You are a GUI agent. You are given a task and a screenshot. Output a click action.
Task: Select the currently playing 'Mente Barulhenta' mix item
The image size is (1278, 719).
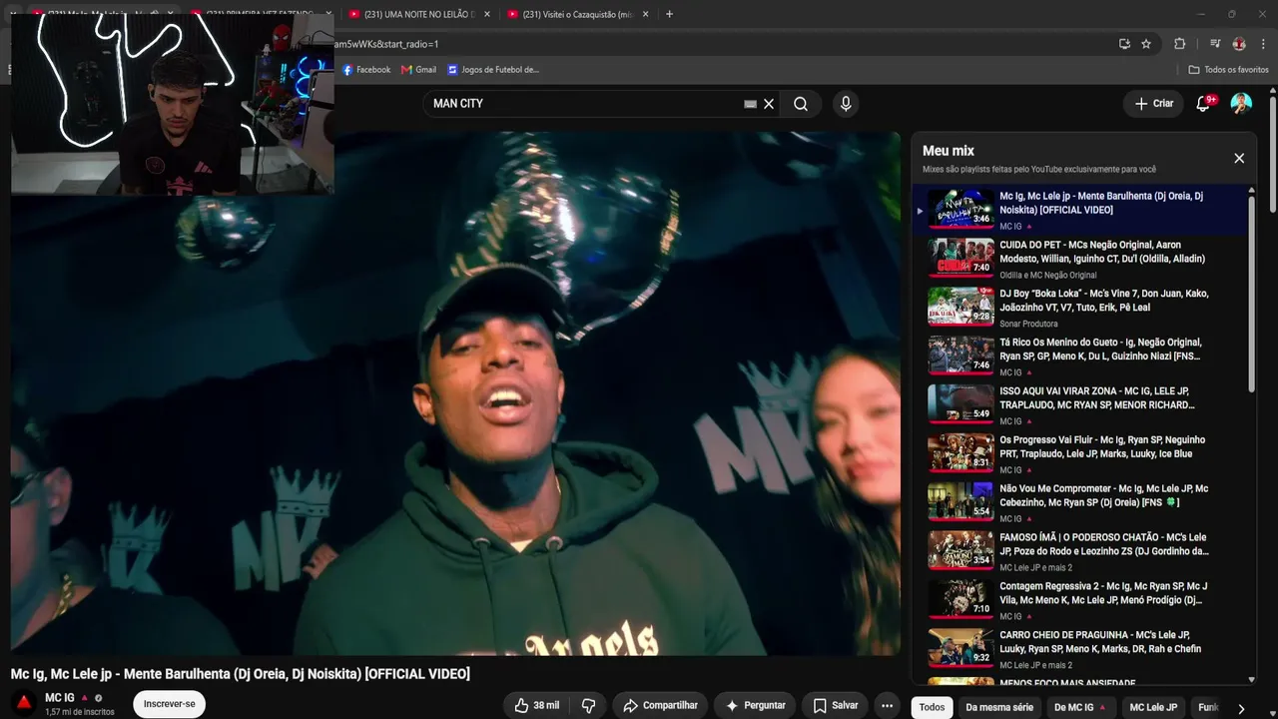(1080, 210)
